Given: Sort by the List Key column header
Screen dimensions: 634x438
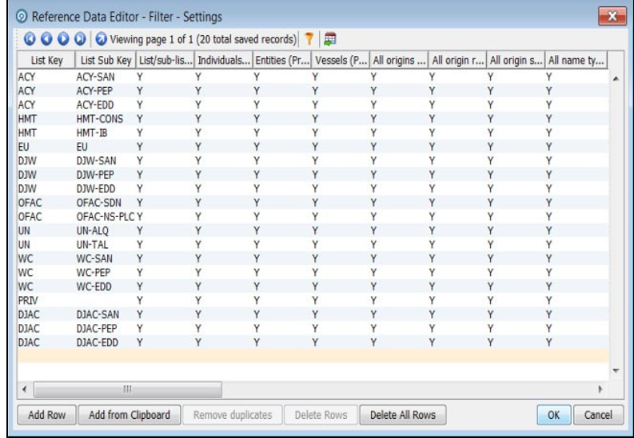Looking at the screenshot, I should tap(46, 60).
